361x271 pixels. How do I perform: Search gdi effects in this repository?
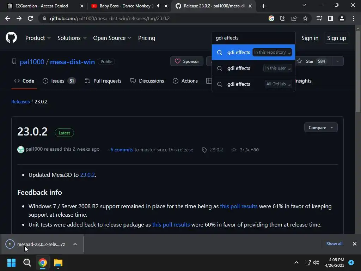253,52
